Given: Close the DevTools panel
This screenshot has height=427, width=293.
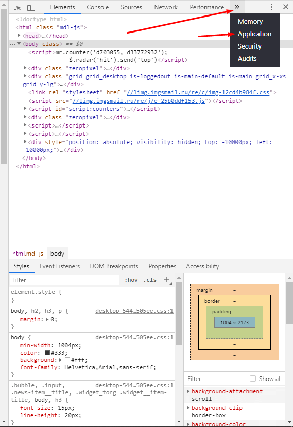Looking at the screenshot, I should click(x=286, y=7).
